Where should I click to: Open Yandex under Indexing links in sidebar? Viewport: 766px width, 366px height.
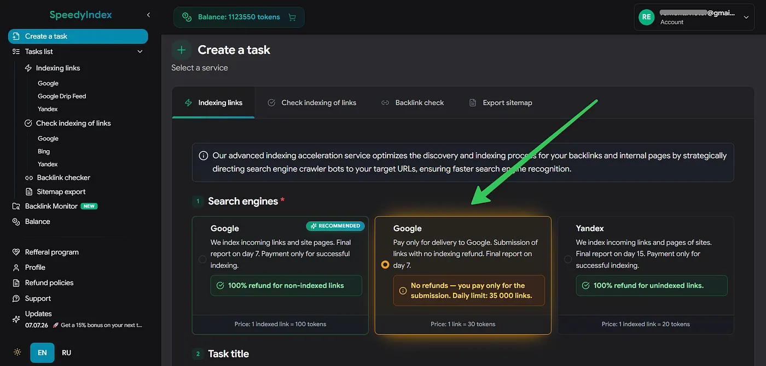48,109
